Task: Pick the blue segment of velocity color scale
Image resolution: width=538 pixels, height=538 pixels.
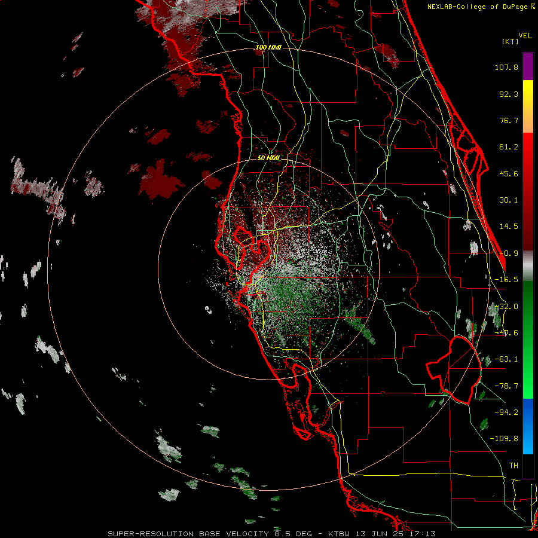Action: coord(528,426)
